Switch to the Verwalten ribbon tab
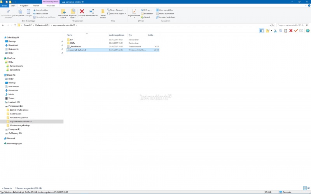Image resolution: width=311 pixels, height=194 pixels. point(51,6)
